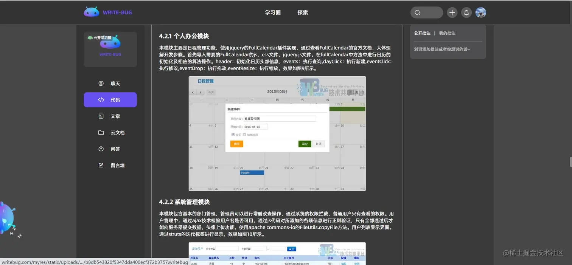Image resolution: width=572 pixels, height=265 pixels.
Task: Click the folder icon beside 云文档
Action: (101, 133)
